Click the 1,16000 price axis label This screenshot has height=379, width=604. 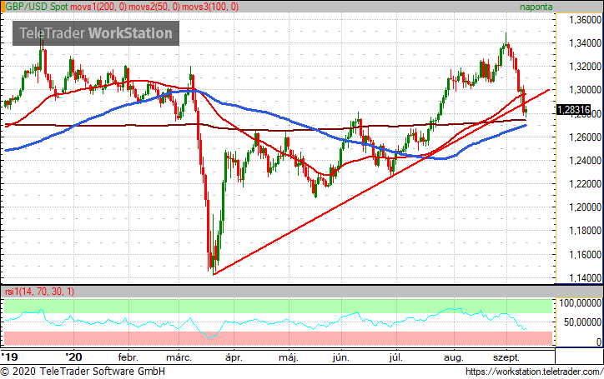(585, 254)
